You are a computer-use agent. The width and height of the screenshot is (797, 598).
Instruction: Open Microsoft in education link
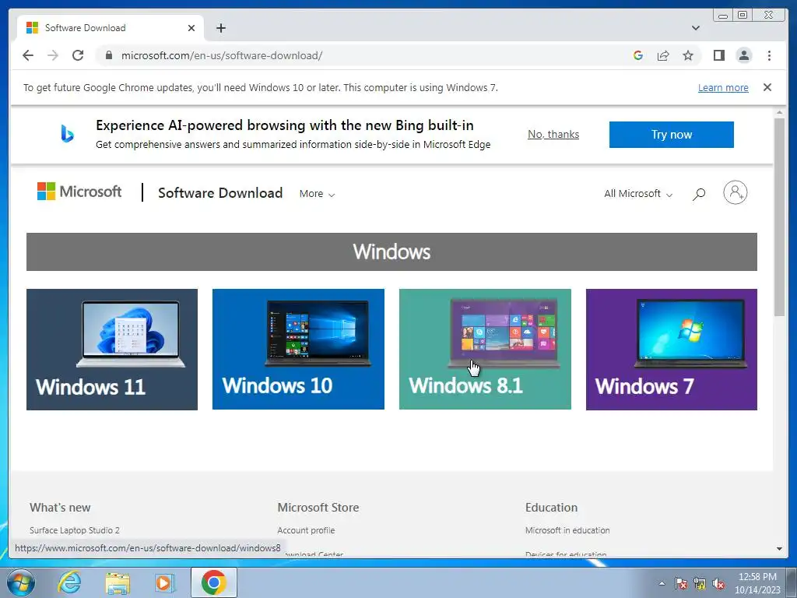click(567, 530)
